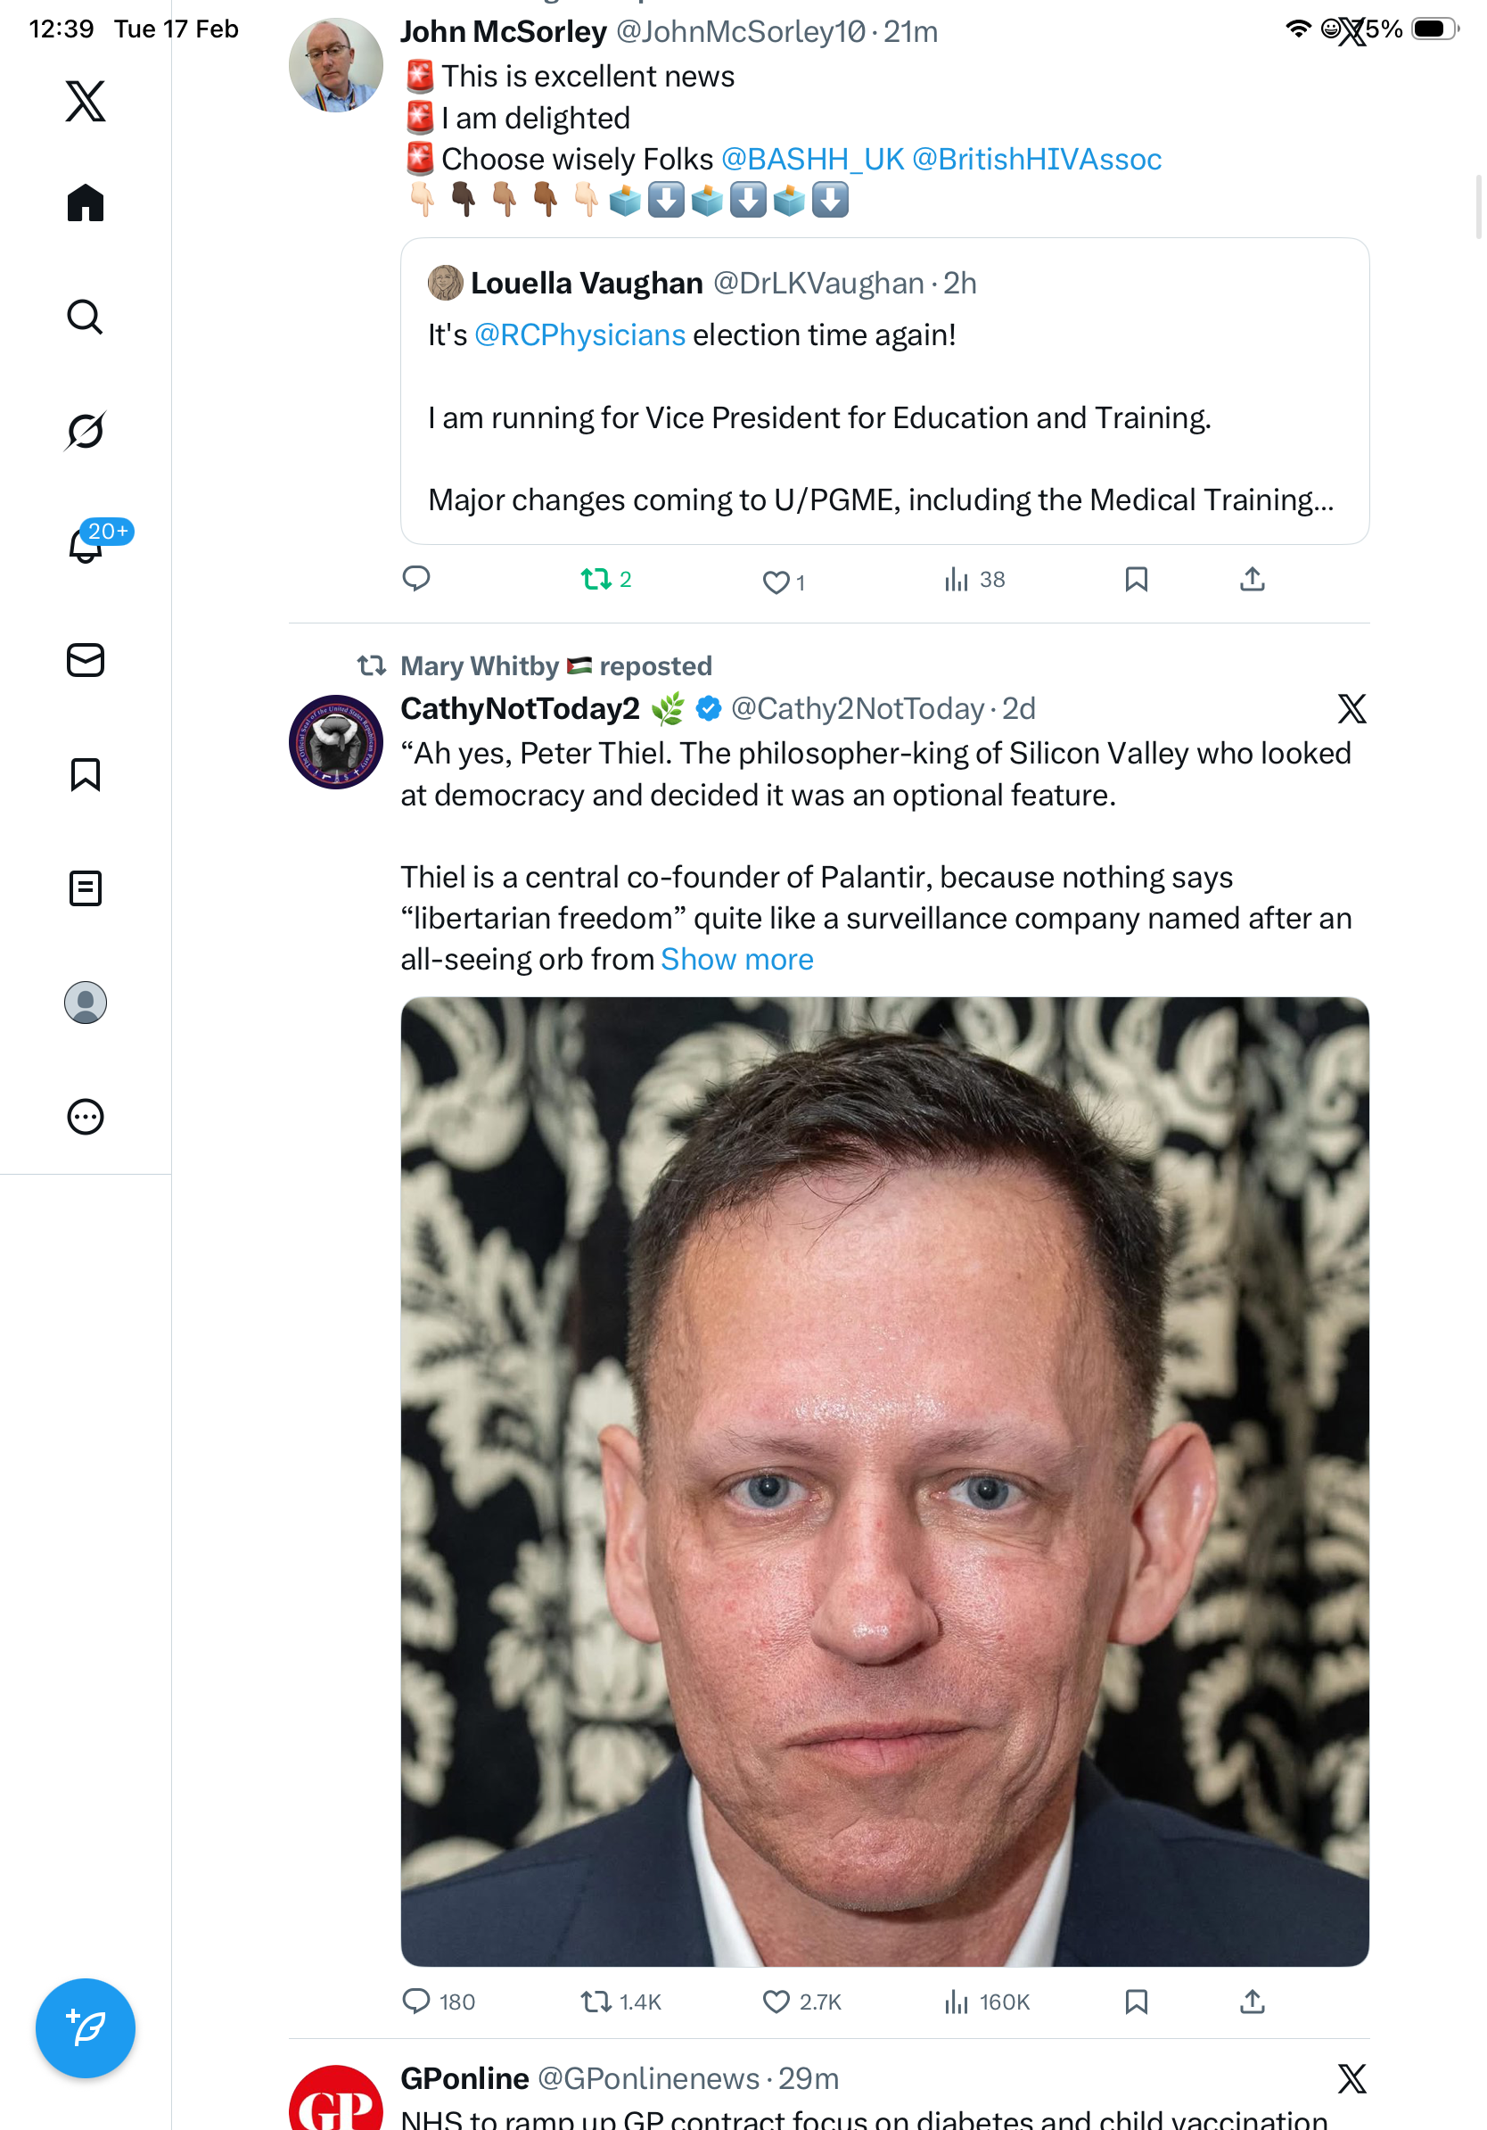The height and width of the screenshot is (2130, 1487).
Task: Undo repost on John McSorley's post
Action: pyautogui.click(x=596, y=580)
